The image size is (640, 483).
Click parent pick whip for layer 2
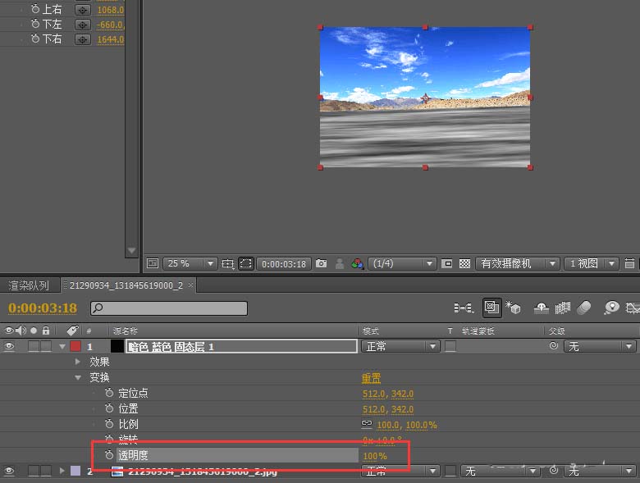pyautogui.click(x=554, y=471)
